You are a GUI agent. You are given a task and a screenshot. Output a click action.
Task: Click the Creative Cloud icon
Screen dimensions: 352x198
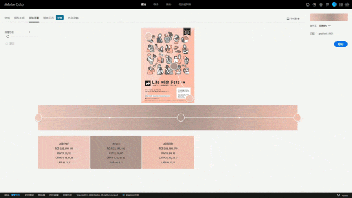(347, 4)
